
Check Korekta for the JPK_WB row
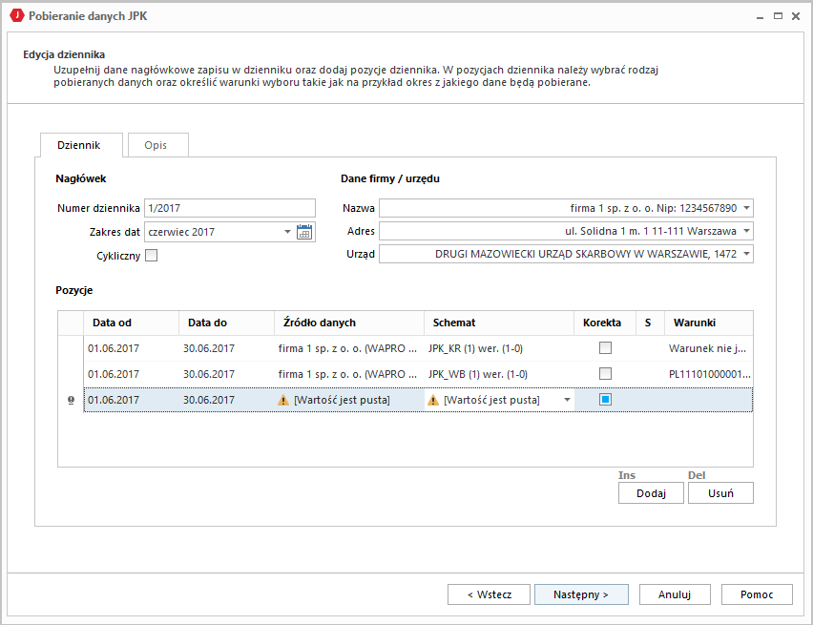605,374
